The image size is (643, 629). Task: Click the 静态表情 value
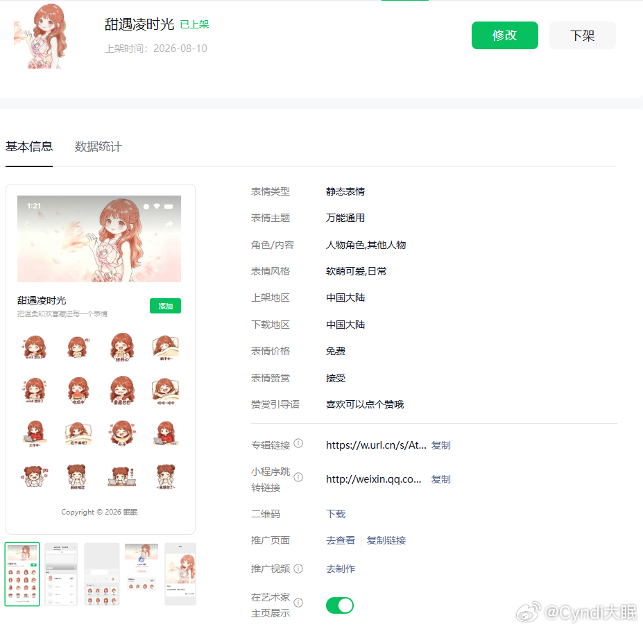345,191
